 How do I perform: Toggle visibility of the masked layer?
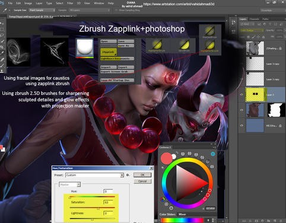point(241,110)
